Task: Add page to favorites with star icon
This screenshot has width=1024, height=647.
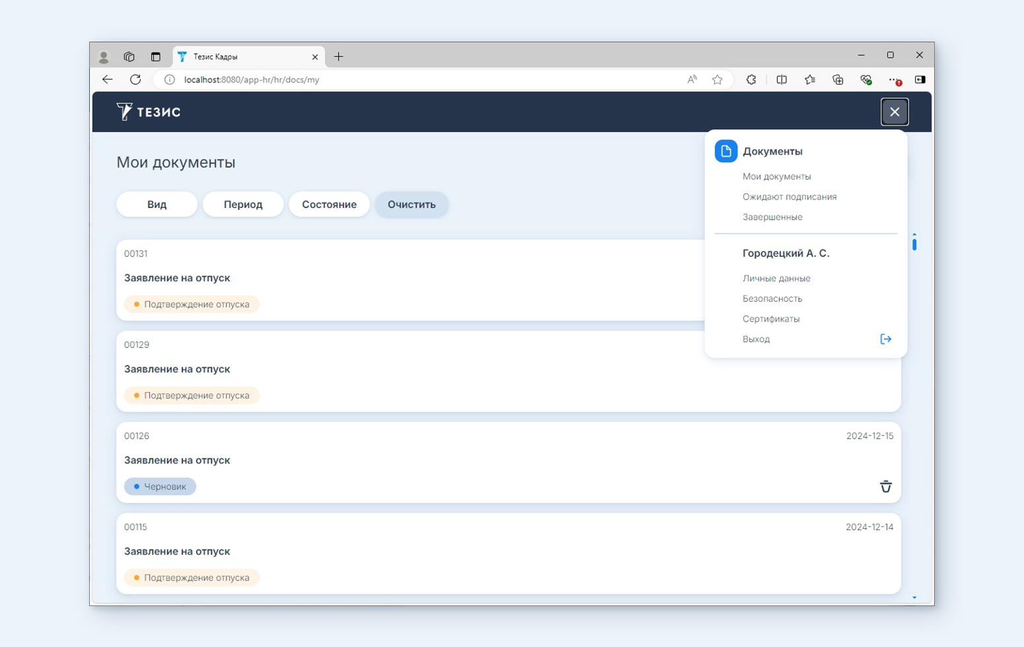Action: [717, 80]
